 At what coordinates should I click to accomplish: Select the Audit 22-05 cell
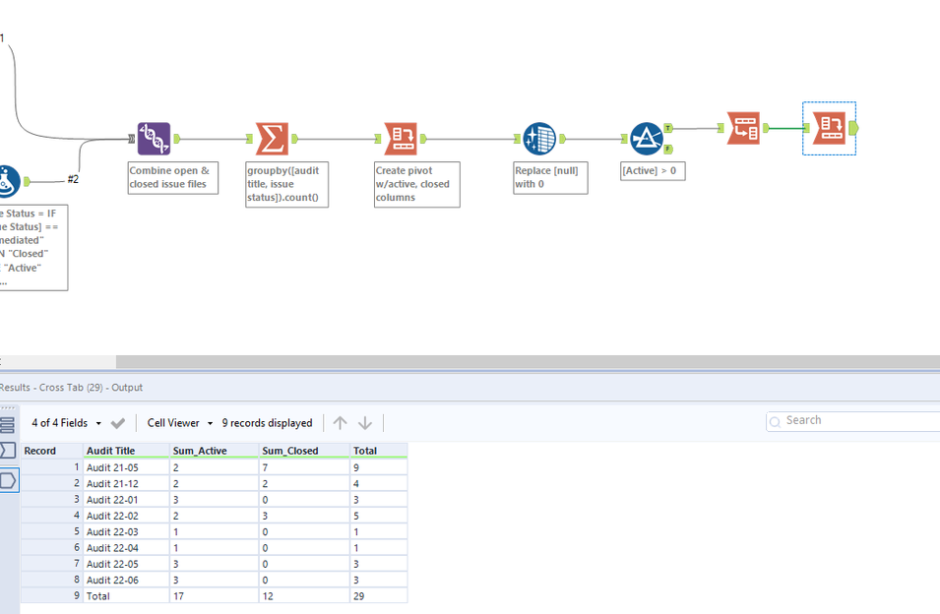pyautogui.click(x=127, y=564)
